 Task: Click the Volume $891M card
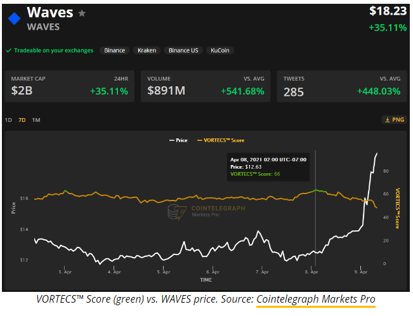pos(206,86)
